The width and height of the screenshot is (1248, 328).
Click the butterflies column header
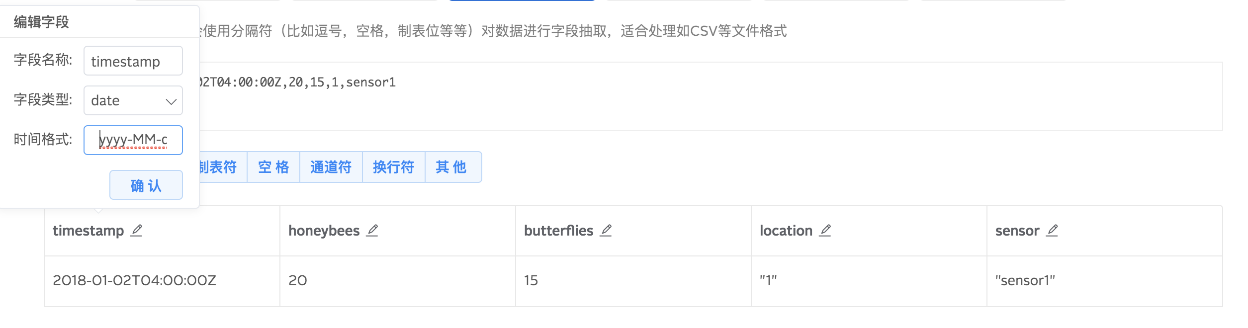pyautogui.click(x=633, y=231)
